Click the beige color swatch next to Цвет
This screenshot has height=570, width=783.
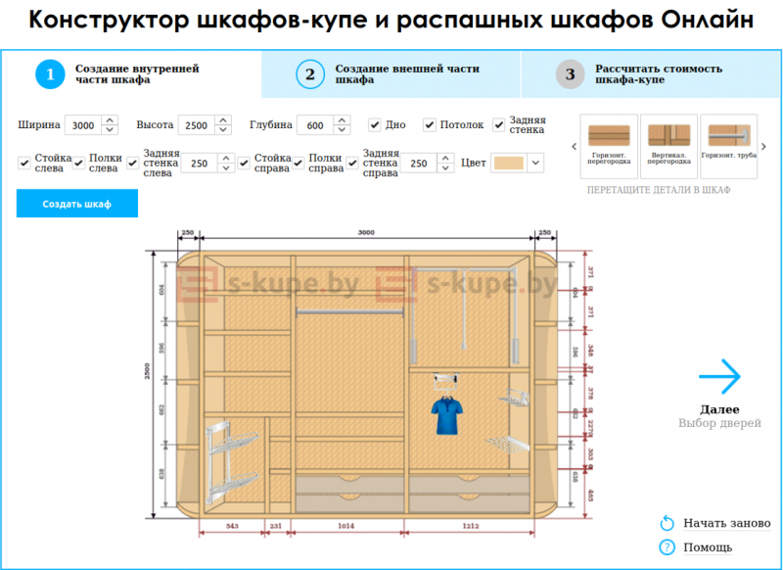[x=509, y=163]
